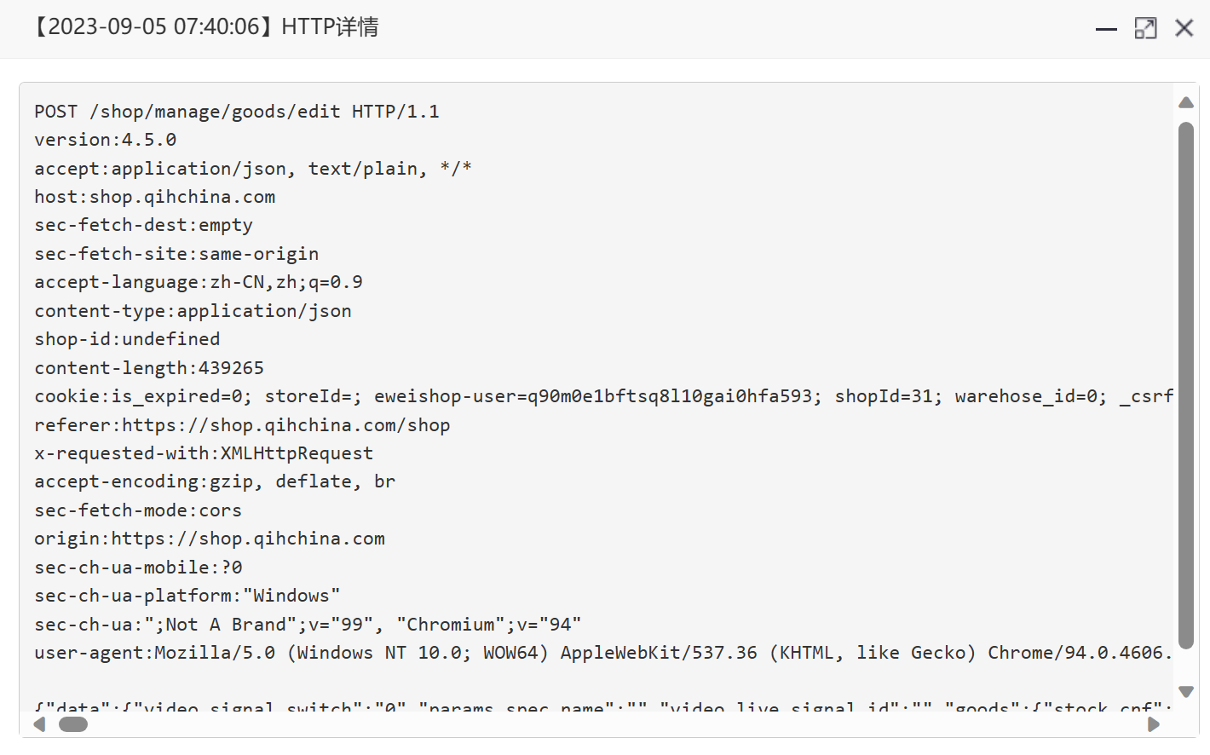Click the horizontal scroll right arrow

tap(1154, 724)
